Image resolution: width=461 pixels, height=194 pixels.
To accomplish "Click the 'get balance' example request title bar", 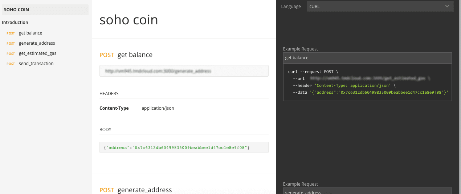I will tap(367, 58).
